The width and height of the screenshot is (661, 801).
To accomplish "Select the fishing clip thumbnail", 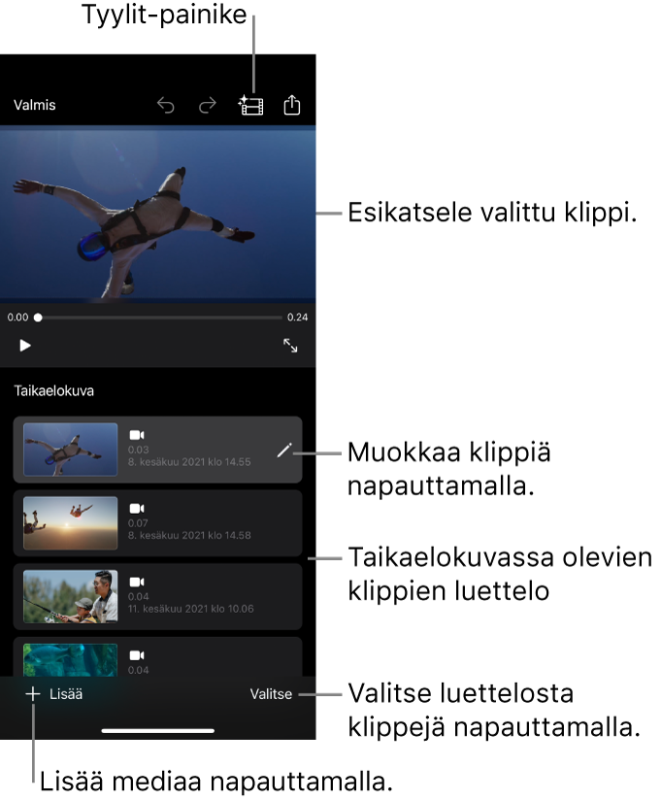I will click(71, 597).
